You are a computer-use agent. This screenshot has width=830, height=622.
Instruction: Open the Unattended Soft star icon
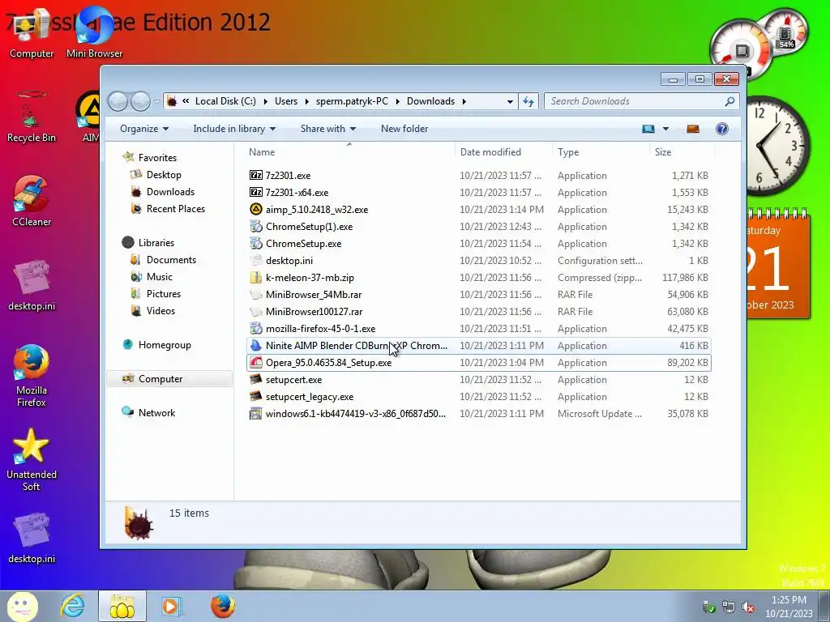pos(32,460)
